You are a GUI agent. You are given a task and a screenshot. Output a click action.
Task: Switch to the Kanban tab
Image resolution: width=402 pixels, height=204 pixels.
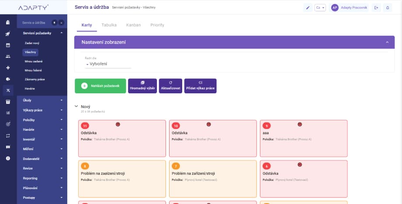(x=133, y=25)
